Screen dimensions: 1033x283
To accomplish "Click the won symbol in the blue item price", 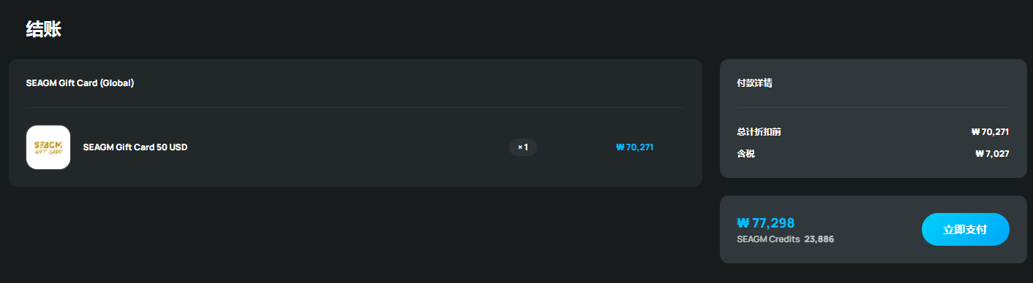I will click(x=620, y=147).
